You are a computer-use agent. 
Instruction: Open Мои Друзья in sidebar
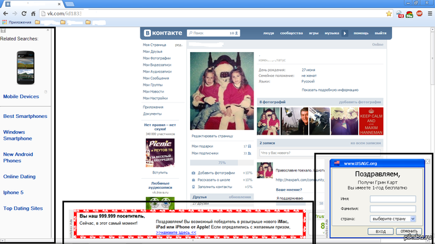pos(153,52)
